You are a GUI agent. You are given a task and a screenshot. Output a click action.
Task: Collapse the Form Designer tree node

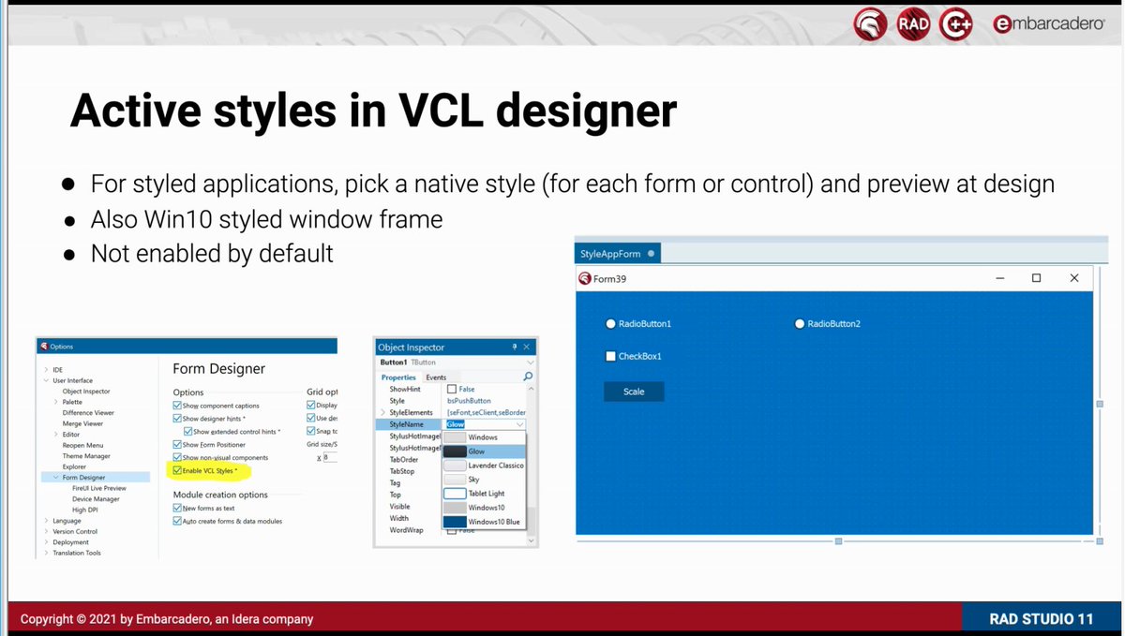(x=56, y=478)
